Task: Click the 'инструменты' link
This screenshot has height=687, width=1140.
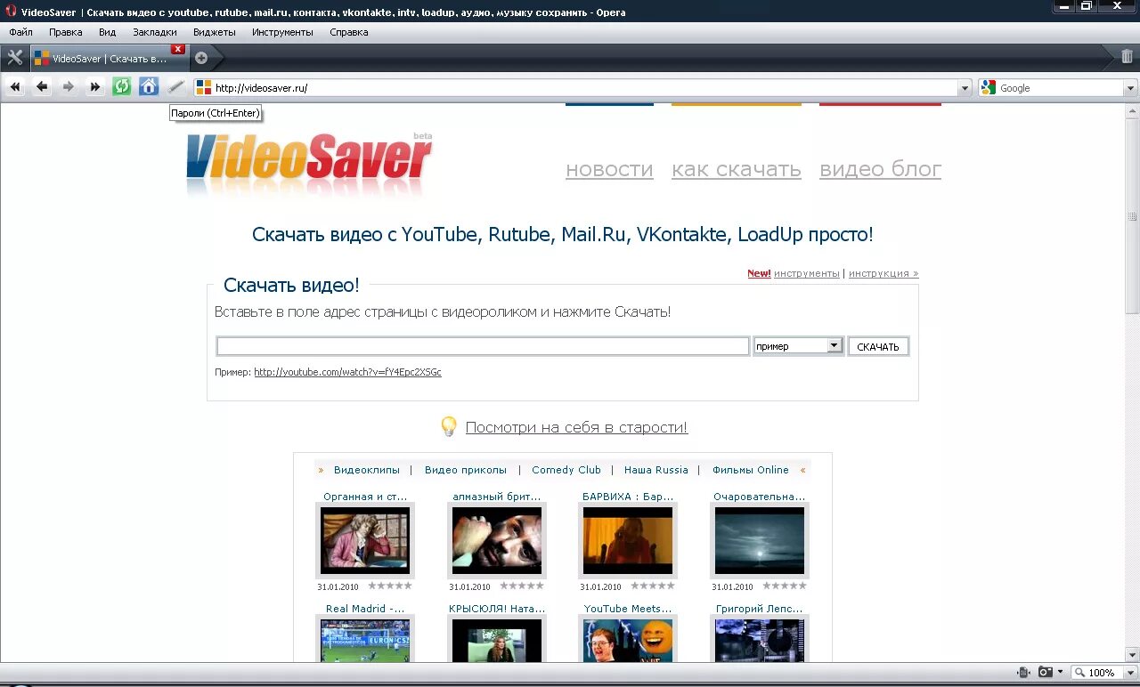Action: [807, 273]
